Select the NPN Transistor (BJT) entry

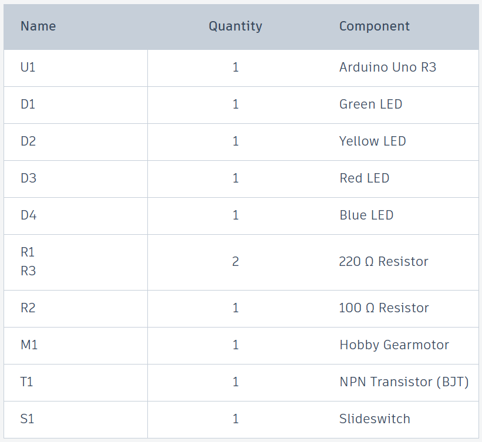click(x=404, y=382)
